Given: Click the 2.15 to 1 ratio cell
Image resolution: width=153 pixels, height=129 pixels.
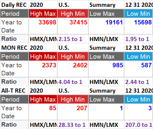Looking at the screenshot, I should [x=73, y=39].
